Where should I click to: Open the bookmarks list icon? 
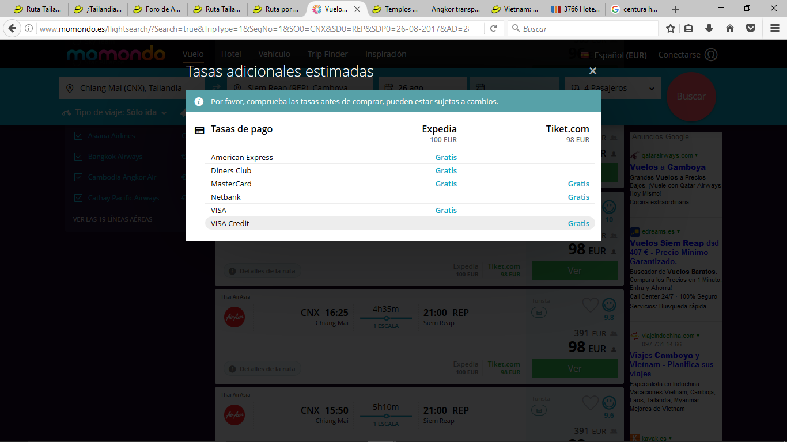pyautogui.click(x=690, y=28)
